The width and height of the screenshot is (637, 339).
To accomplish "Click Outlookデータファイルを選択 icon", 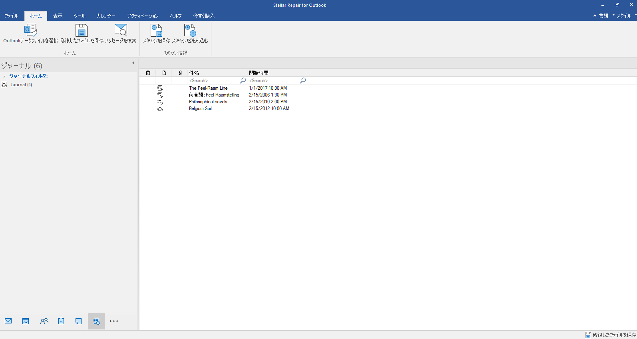I will pyautogui.click(x=31, y=30).
